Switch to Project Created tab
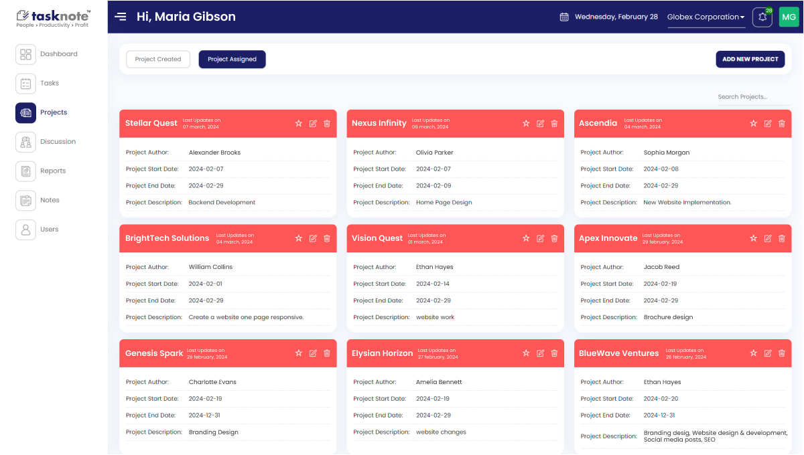The height and width of the screenshot is (455, 804). pyautogui.click(x=158, y=60)
